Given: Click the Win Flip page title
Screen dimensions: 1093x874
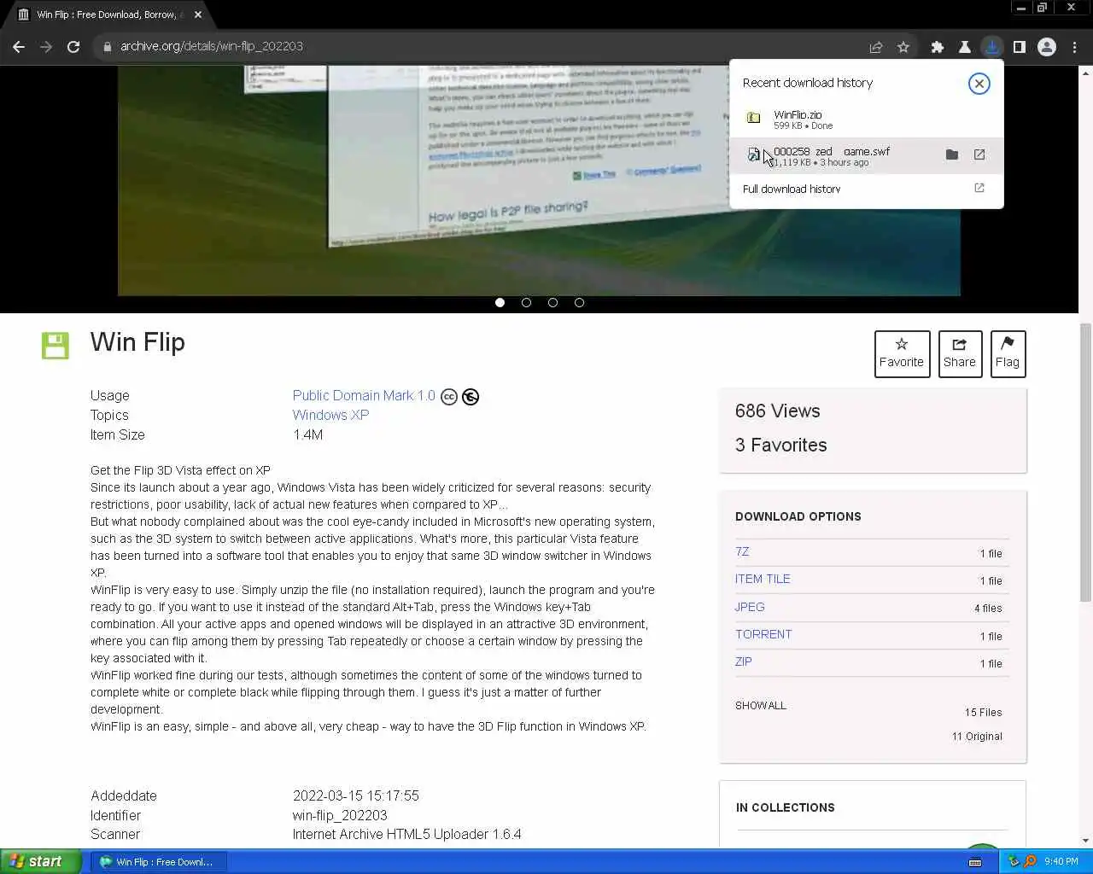Looking at the screenshot, I should (x=137, y=342).
